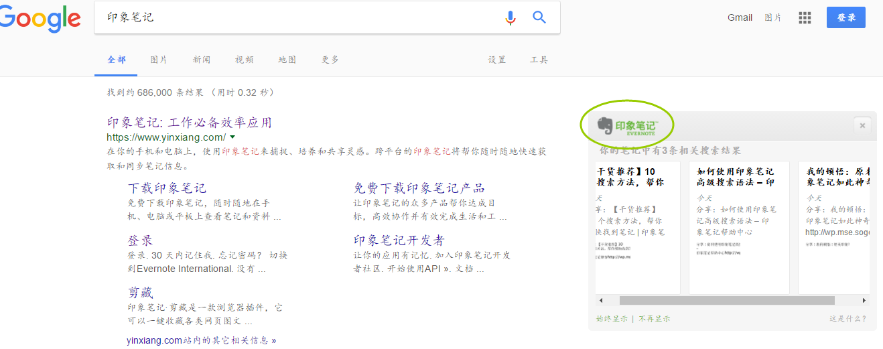The height and width of the screenshot is (349, 883).
Task: Click 始终显示 in the Evernote panel
Action: pos(612,319)
